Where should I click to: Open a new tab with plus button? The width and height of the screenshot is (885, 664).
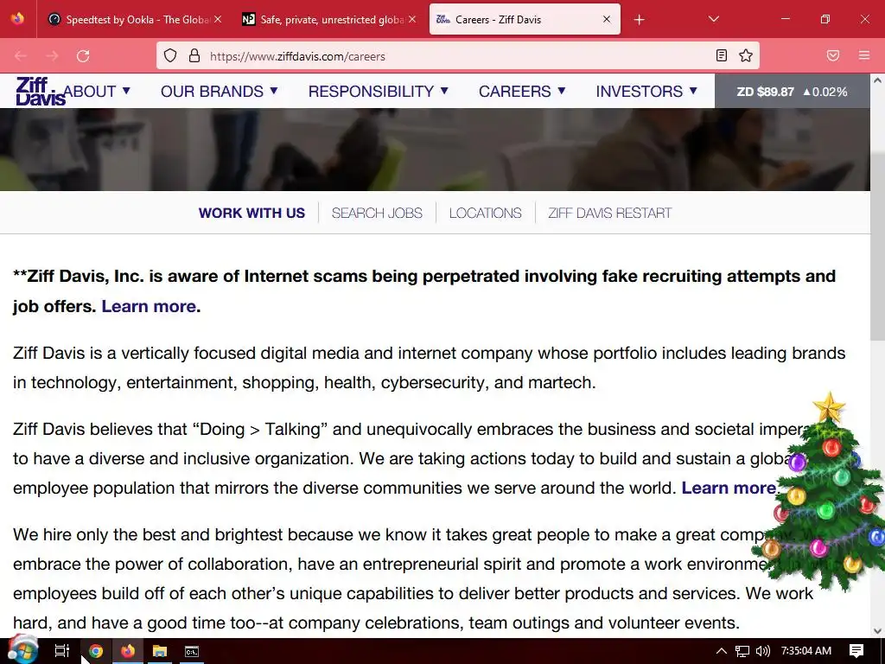pos(639,20)
